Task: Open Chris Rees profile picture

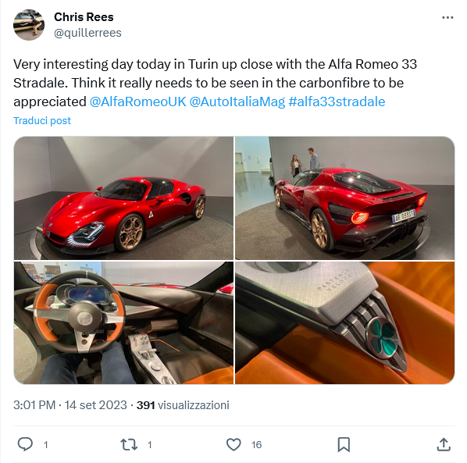Action: coord(29,25)
